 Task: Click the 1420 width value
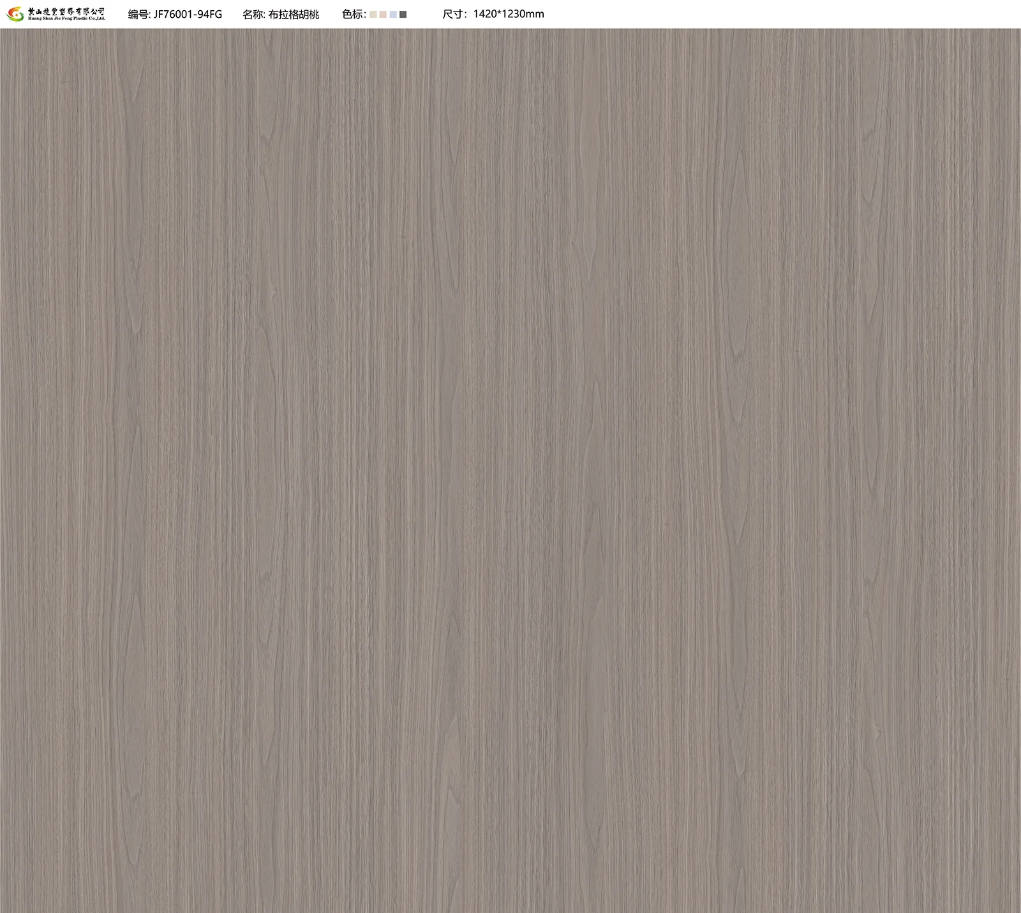(486, 14)
